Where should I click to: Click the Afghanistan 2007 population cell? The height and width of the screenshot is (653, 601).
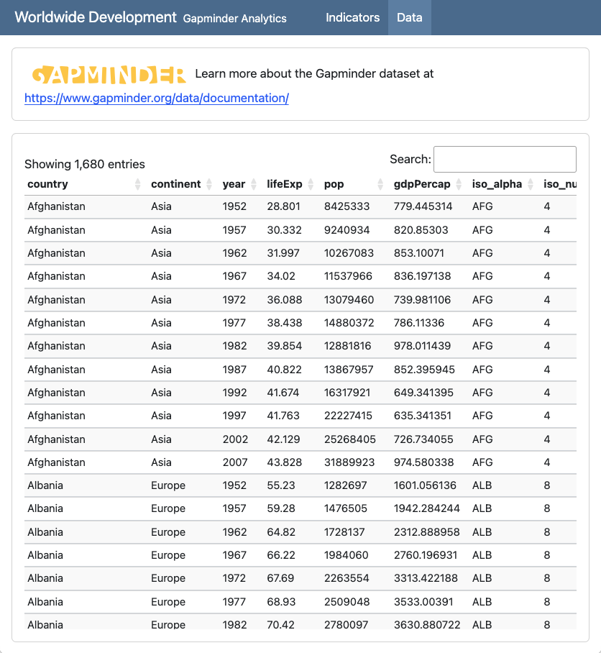(349, 462)
